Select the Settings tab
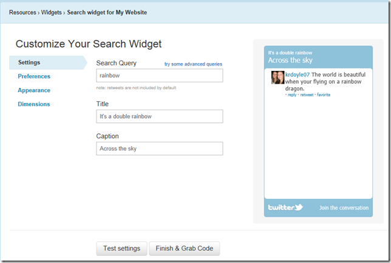The width and height of the screenshot is (391, 263). [x=48, y=62]
